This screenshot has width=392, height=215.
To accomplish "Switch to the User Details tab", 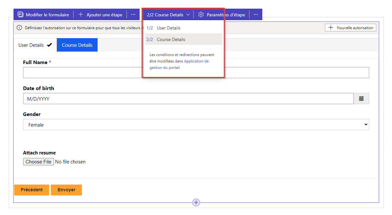I will [35, 45].
